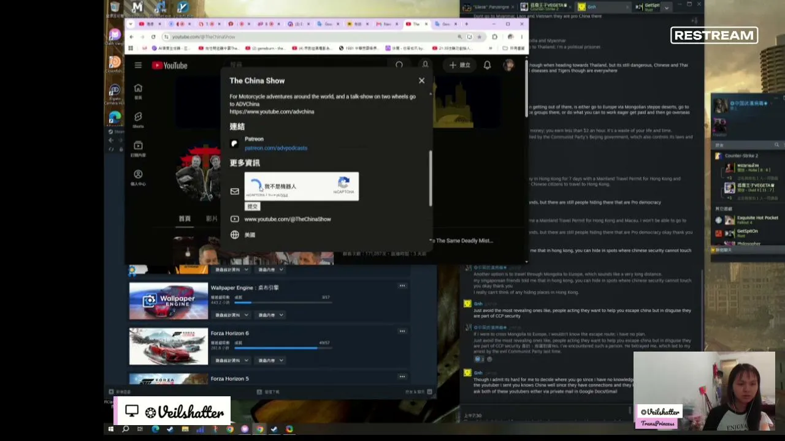785x441 pixels.
Task: Select the Home tab on the channel page
Action: [x=185, y=219]
